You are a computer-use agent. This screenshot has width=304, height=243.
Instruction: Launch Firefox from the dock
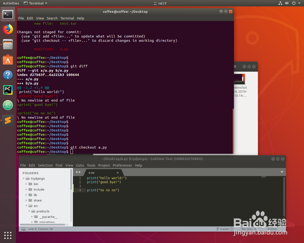[8, 29]
